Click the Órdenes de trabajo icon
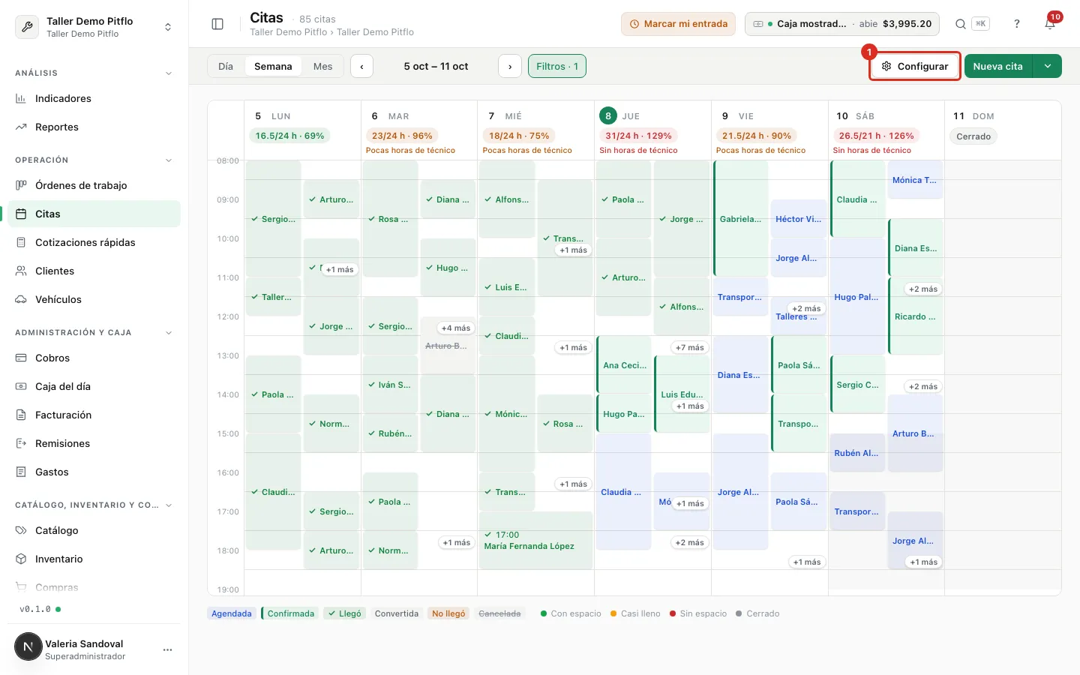This screenshot has height=675, width=1080. (21, 185)
